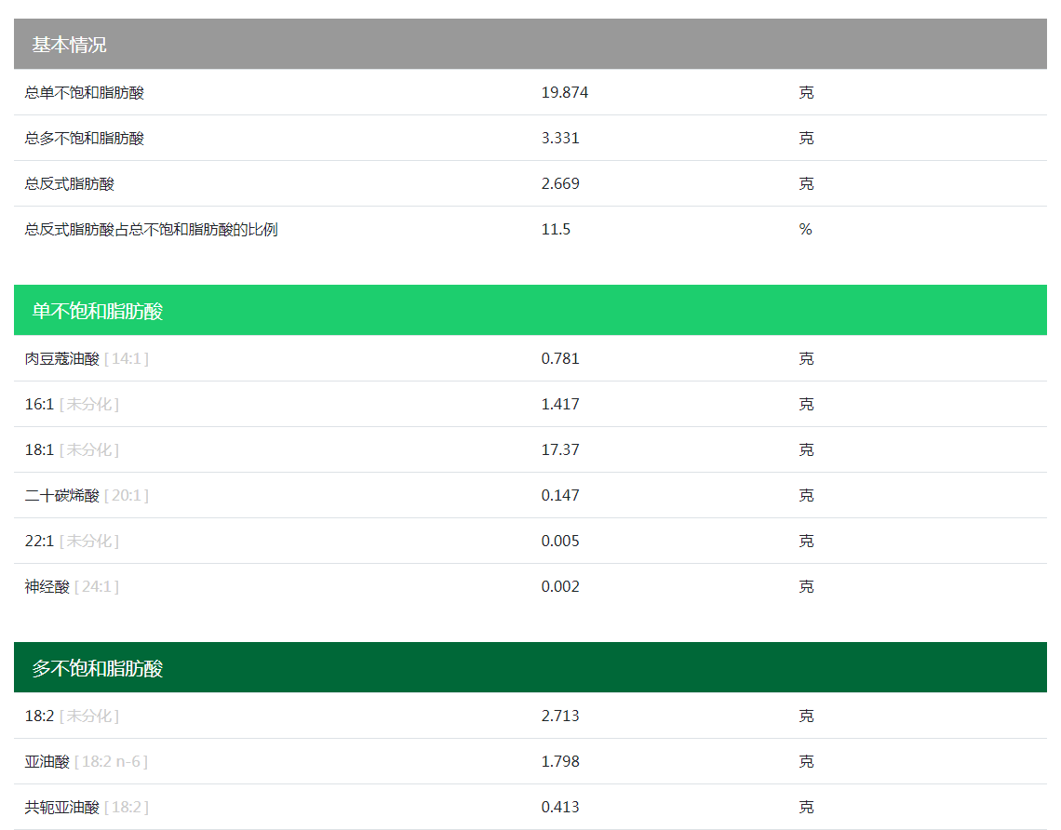The image size is (1061, 830).
Task: Click the 神经酸 [24:1] label
Action: (72, 587)
